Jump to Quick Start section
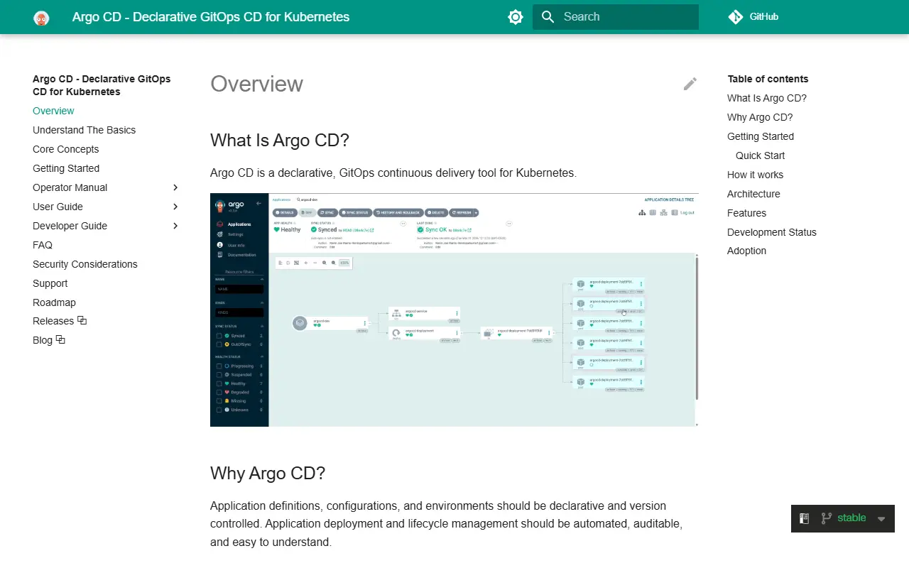The height and width of the screenshot is (568, 909). 760,155
